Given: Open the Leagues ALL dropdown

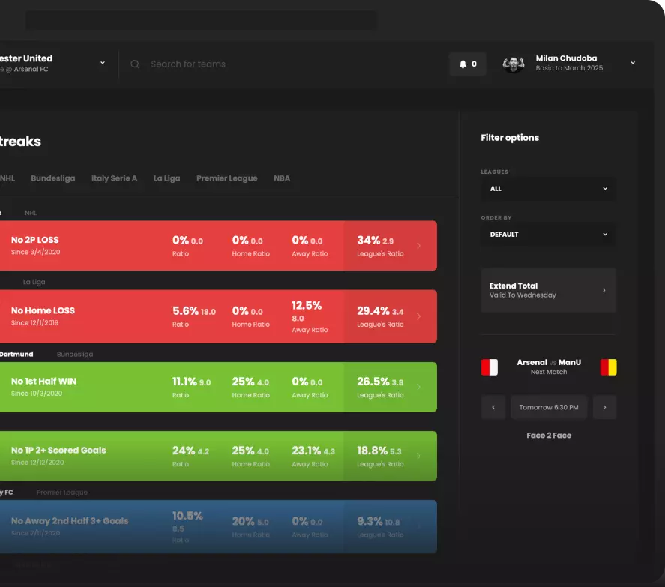Looking at the screenshot, I should point(548,189).
